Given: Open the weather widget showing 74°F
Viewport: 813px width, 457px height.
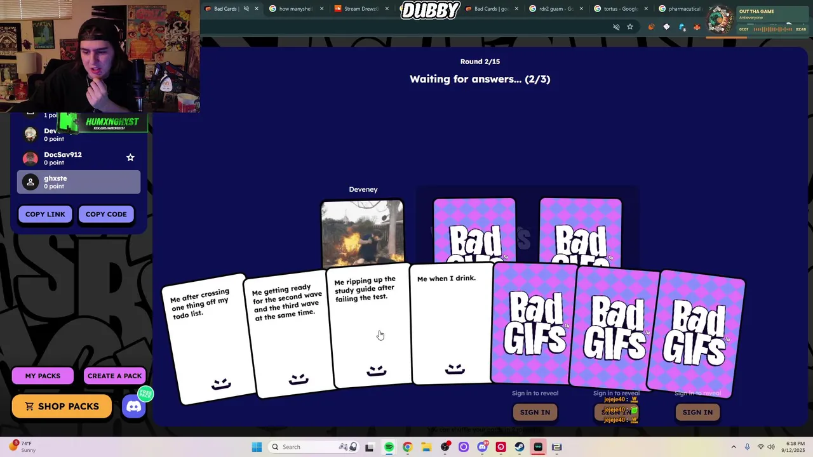Looking at the screenshot, I should point(21,447).
